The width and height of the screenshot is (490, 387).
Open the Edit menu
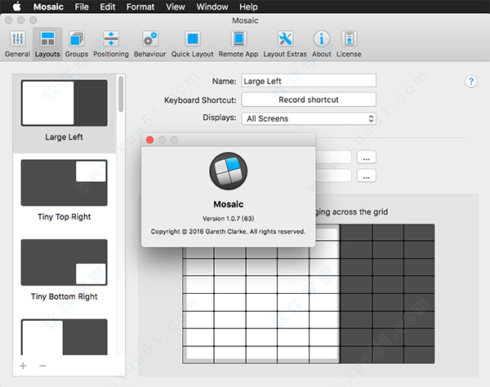pos(108,7)
